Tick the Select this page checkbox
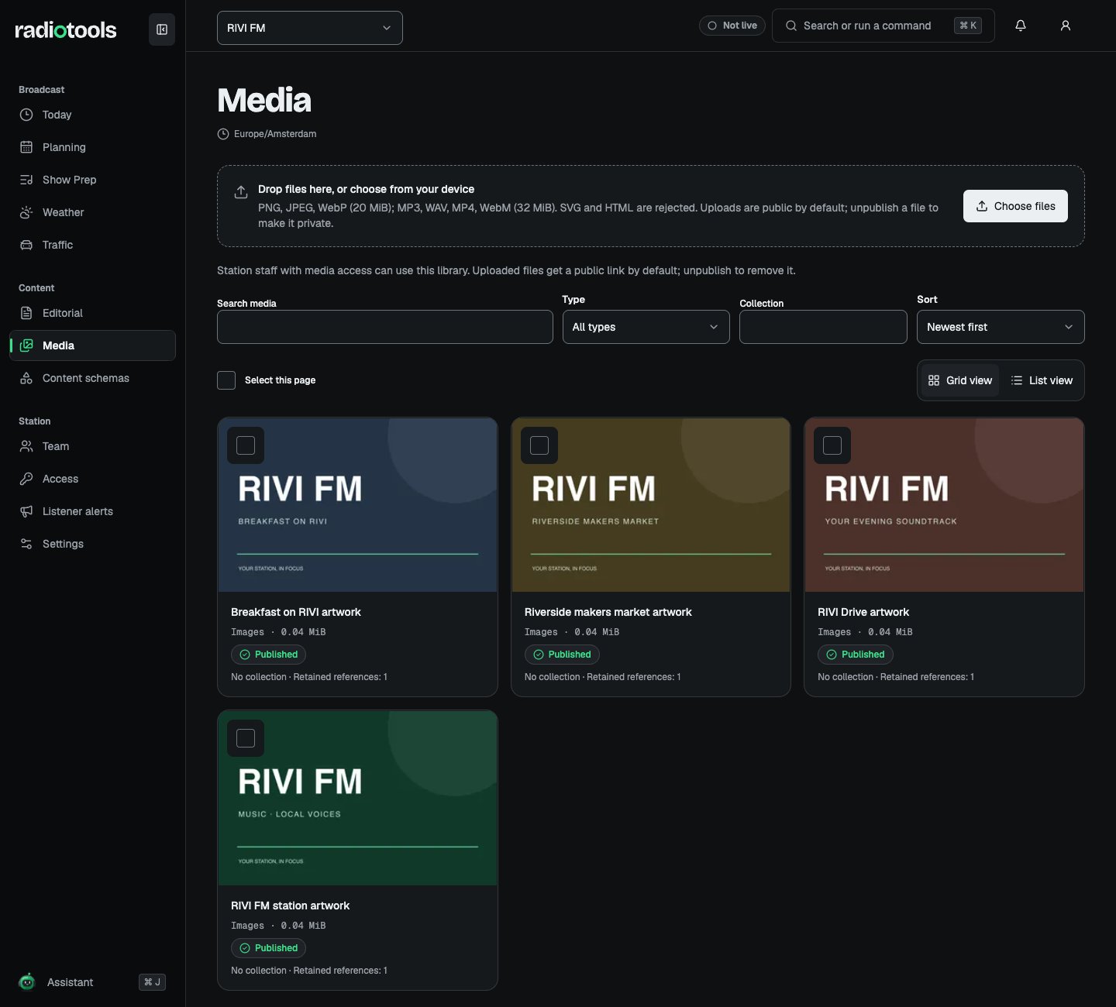 226,380
